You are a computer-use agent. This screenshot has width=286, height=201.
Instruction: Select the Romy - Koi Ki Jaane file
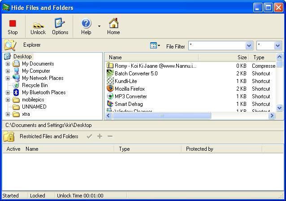pos(156,66)
